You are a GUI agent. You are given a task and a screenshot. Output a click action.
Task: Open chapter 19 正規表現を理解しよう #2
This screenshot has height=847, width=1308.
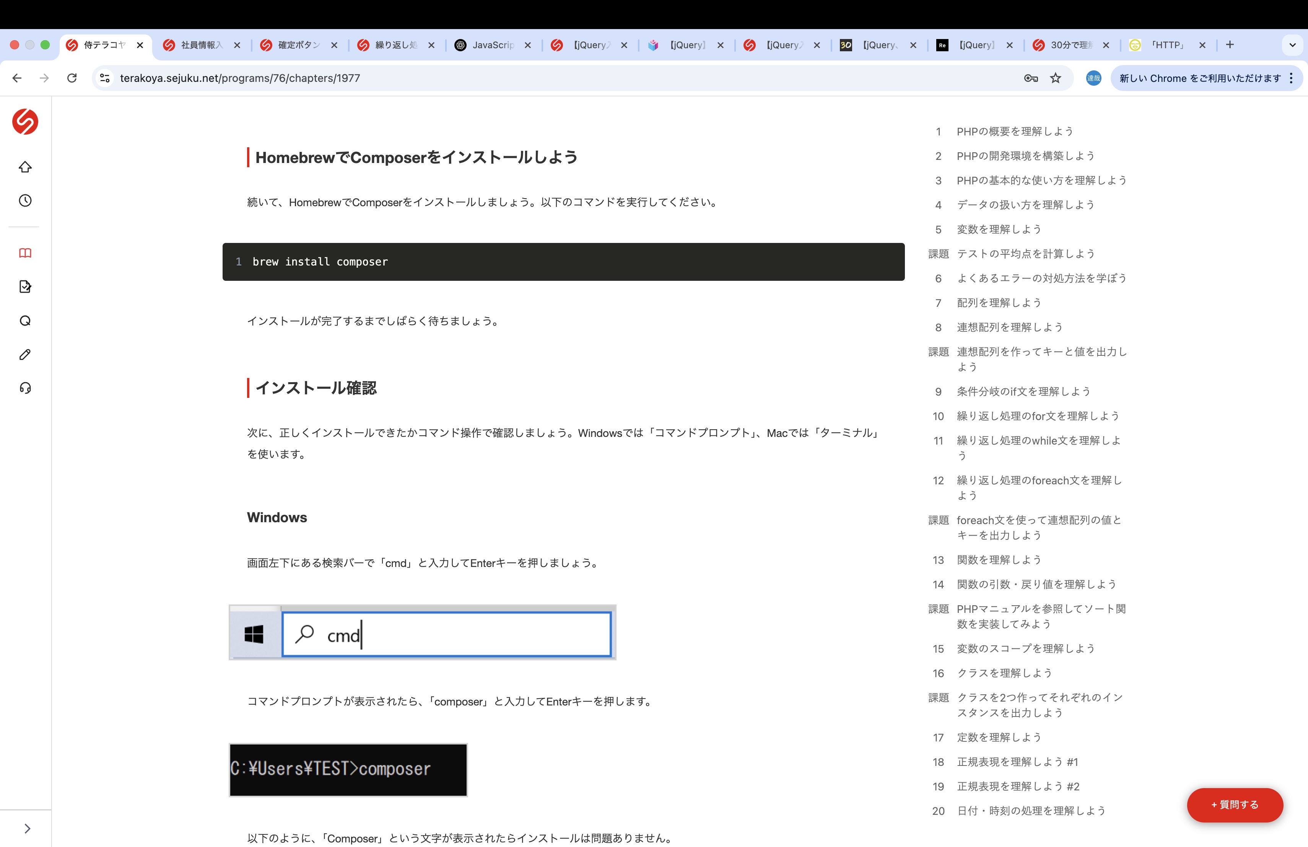click(1018, 787)
